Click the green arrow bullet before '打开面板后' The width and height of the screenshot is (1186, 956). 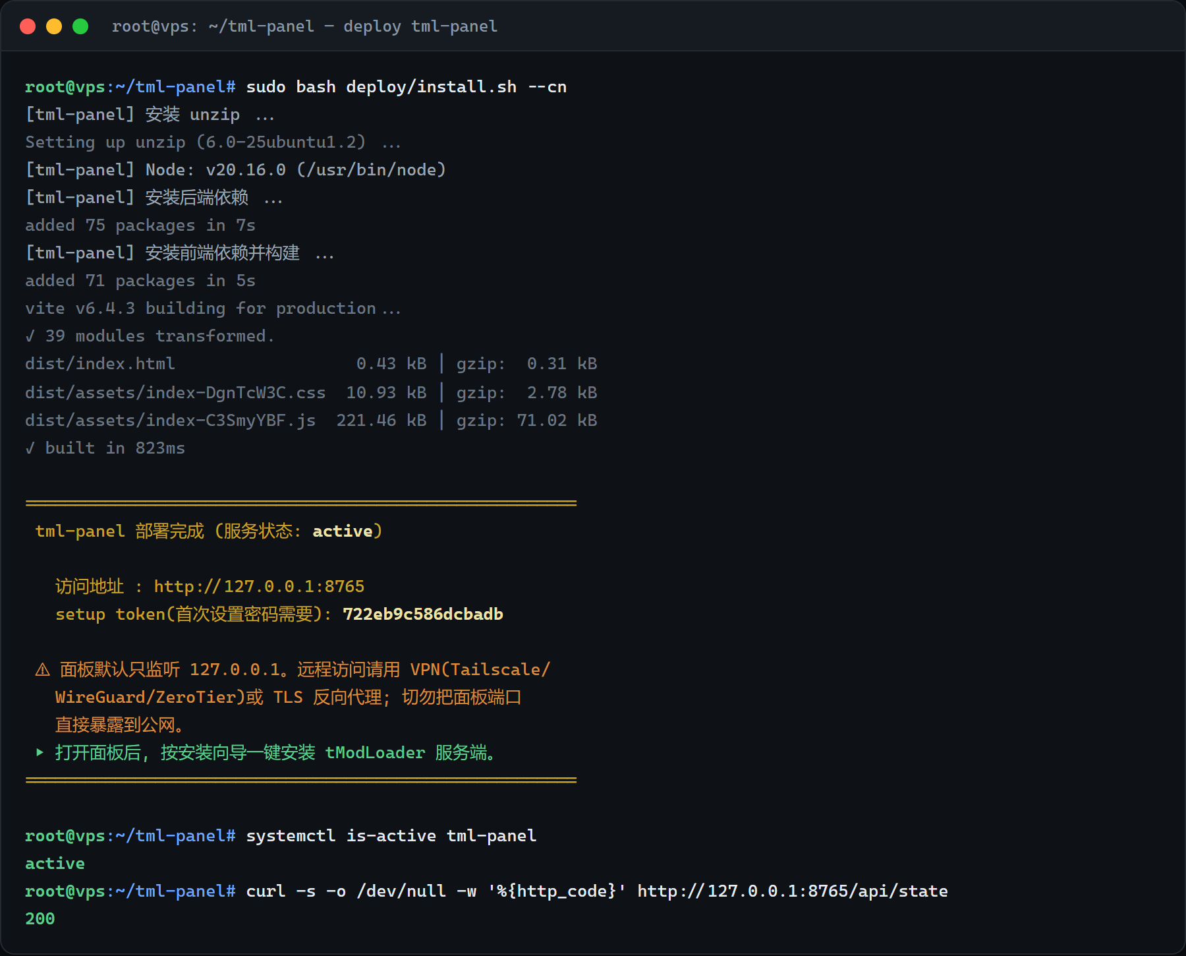(40, 752)
